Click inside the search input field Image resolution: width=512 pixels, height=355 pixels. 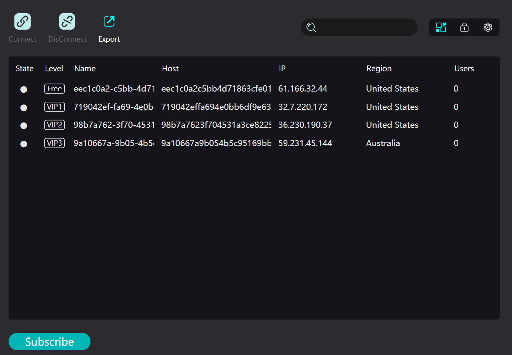[359, 27]
